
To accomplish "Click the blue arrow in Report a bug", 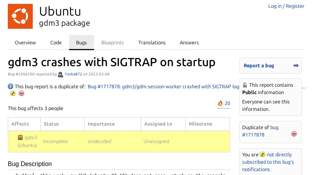I will (x=296, y=66).
